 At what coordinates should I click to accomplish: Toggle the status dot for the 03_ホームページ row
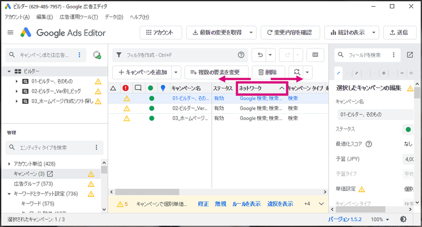click(x=151, y=118)
